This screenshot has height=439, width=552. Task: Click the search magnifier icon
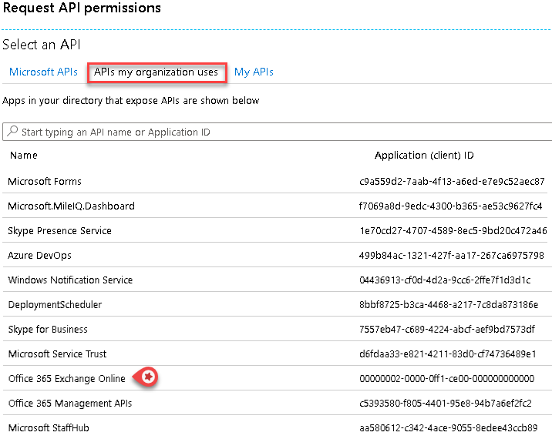[12, 132]
